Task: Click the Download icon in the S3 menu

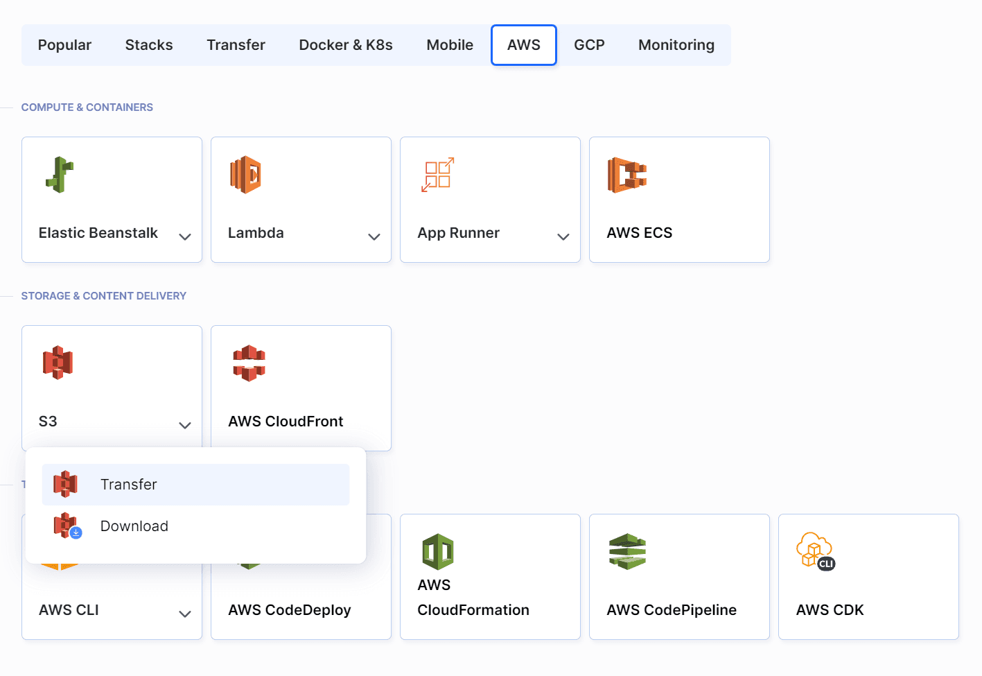Action: 66,526
